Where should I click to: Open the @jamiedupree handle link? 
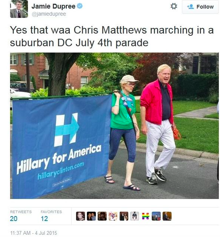click(49, 14)
